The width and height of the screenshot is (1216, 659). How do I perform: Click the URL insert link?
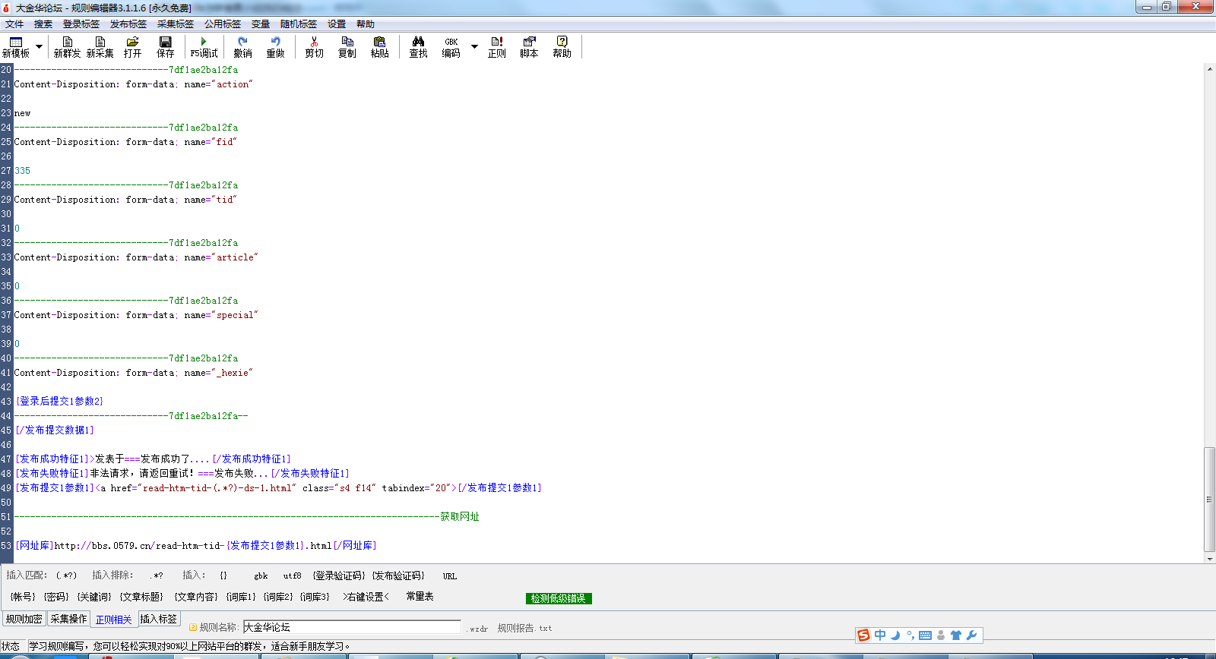click(x=450, y=575)
